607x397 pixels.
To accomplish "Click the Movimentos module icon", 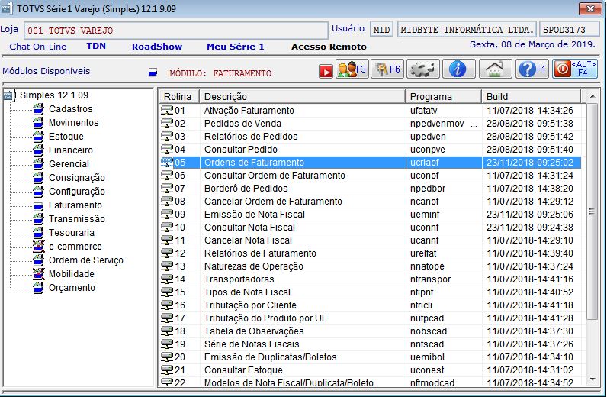I will point(38,122).
